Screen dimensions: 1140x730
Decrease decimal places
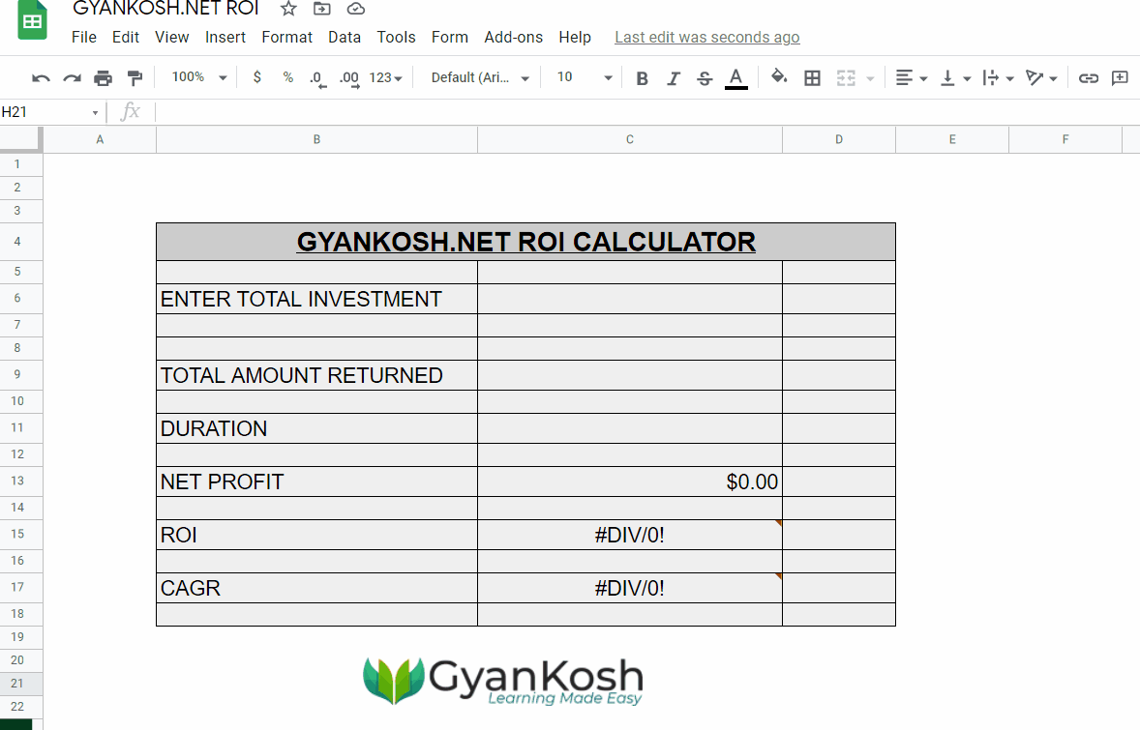(316, 77)
